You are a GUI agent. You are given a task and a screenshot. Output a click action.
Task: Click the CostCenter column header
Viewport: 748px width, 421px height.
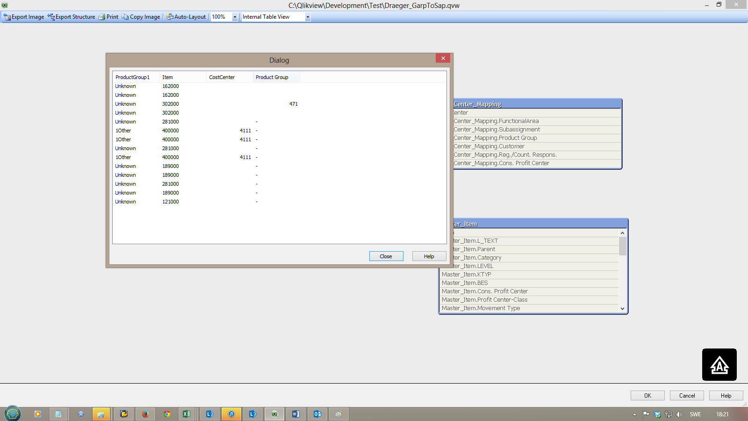click(222, 77)
